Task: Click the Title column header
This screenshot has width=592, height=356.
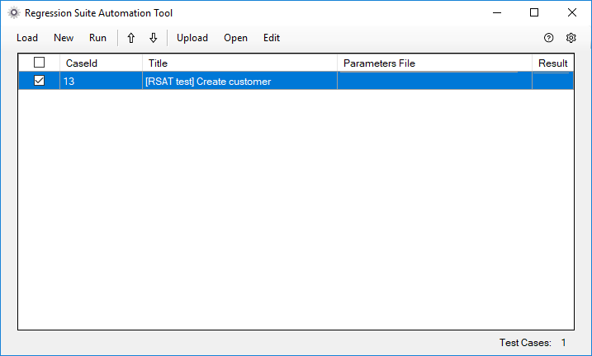Action: [x=239, y=63]
